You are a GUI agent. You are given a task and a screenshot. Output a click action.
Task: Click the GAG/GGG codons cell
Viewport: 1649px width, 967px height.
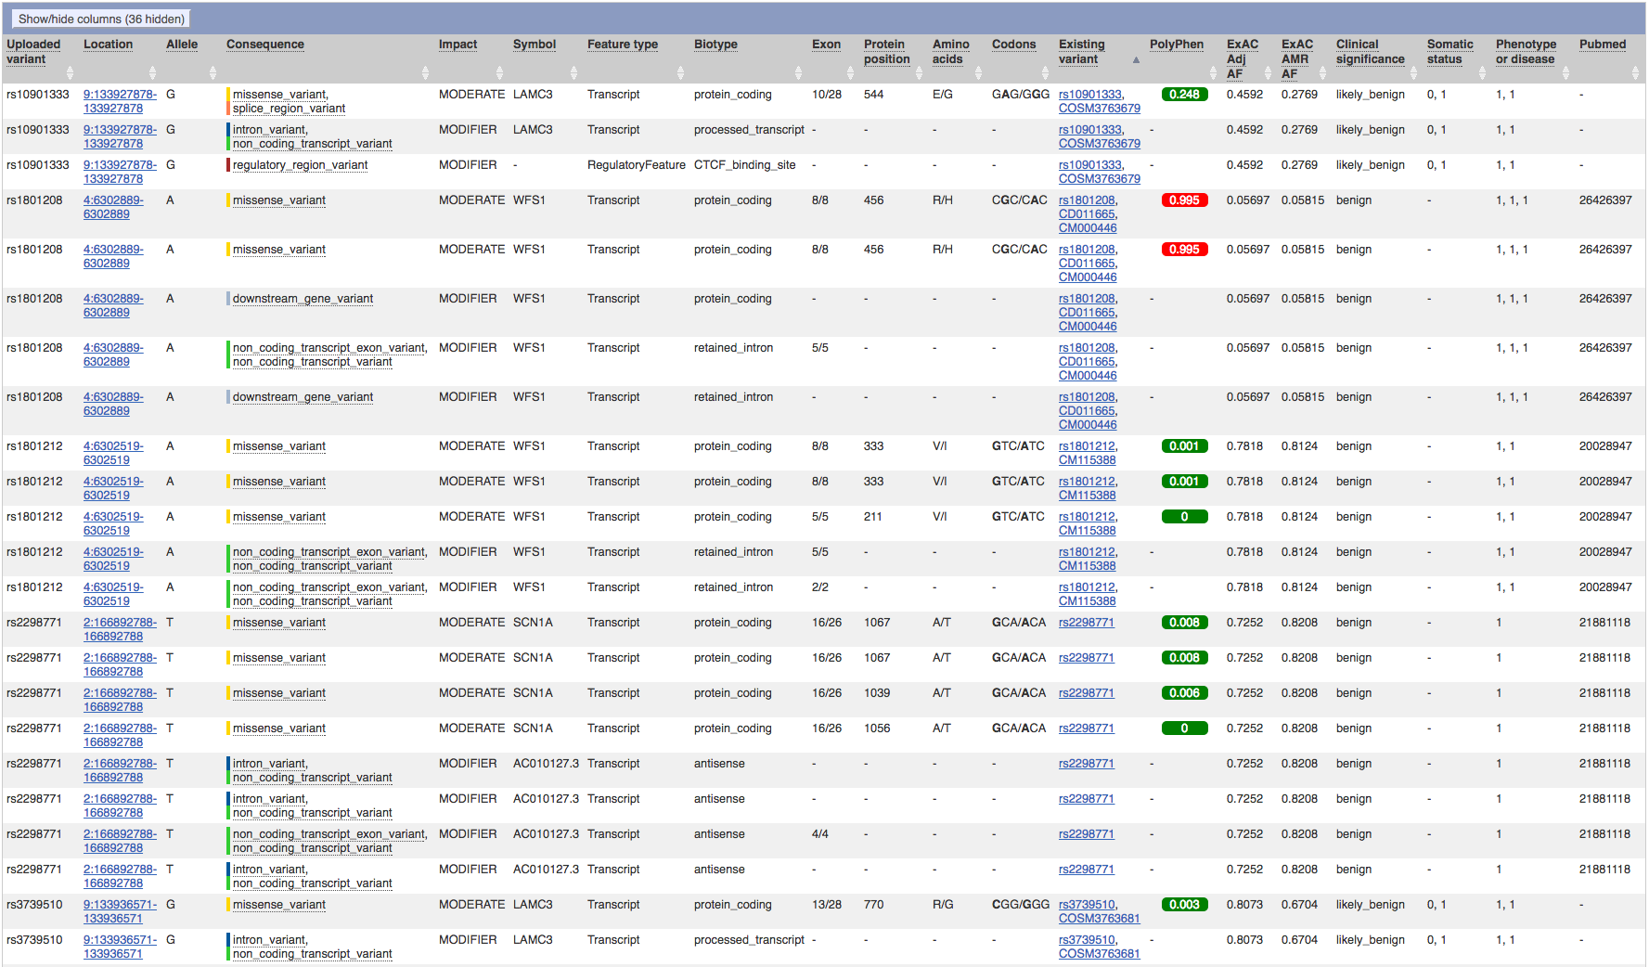pos(1020,95)
